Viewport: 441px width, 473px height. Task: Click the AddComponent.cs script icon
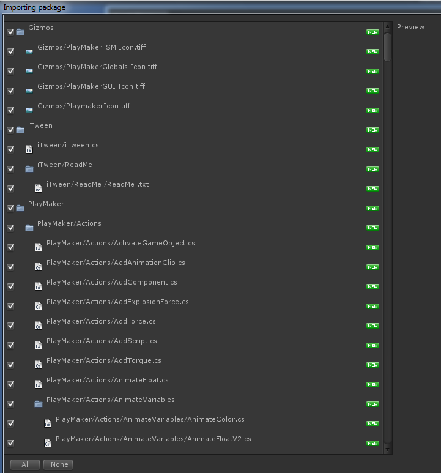point(39,286)
